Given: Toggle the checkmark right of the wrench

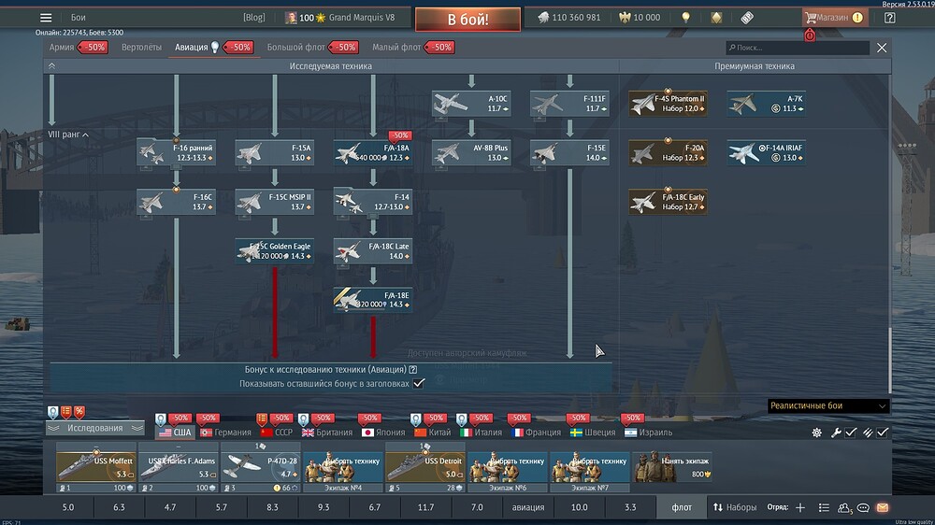Looking at the screenshot, I should 851,433.
